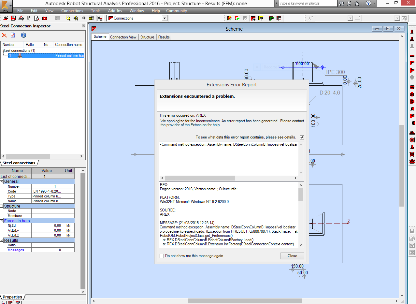Select the New Connection toolbar icon
Screen dimensions: 416x304
point(253,18)
